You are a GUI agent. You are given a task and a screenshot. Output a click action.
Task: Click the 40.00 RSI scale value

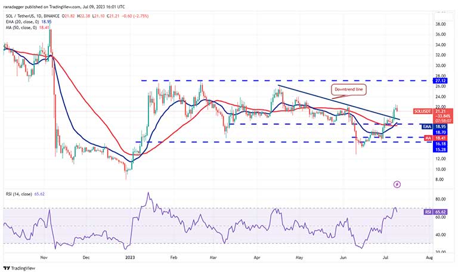click(x=440, y=235)
